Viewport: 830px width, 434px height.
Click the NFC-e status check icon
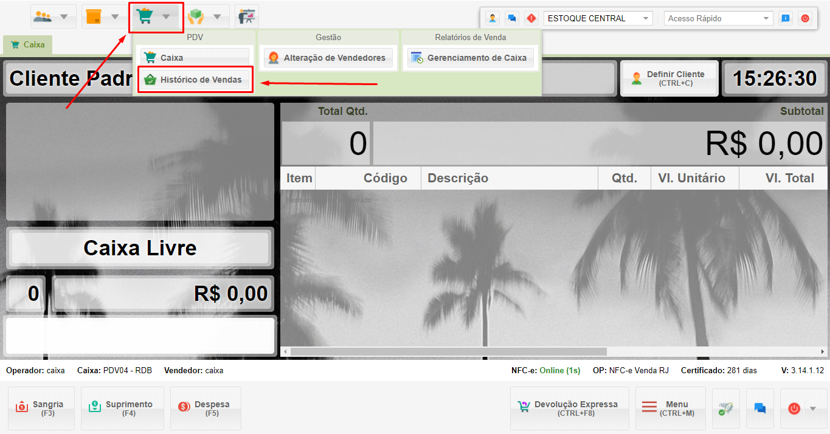(x=725, y=408)
